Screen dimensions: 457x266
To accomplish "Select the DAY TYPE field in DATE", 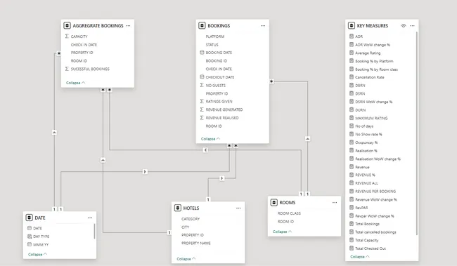I will pos(38,237).
